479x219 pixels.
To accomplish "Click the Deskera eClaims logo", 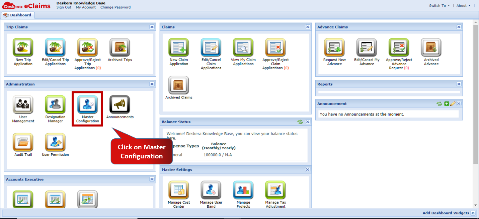I will 26,6.
